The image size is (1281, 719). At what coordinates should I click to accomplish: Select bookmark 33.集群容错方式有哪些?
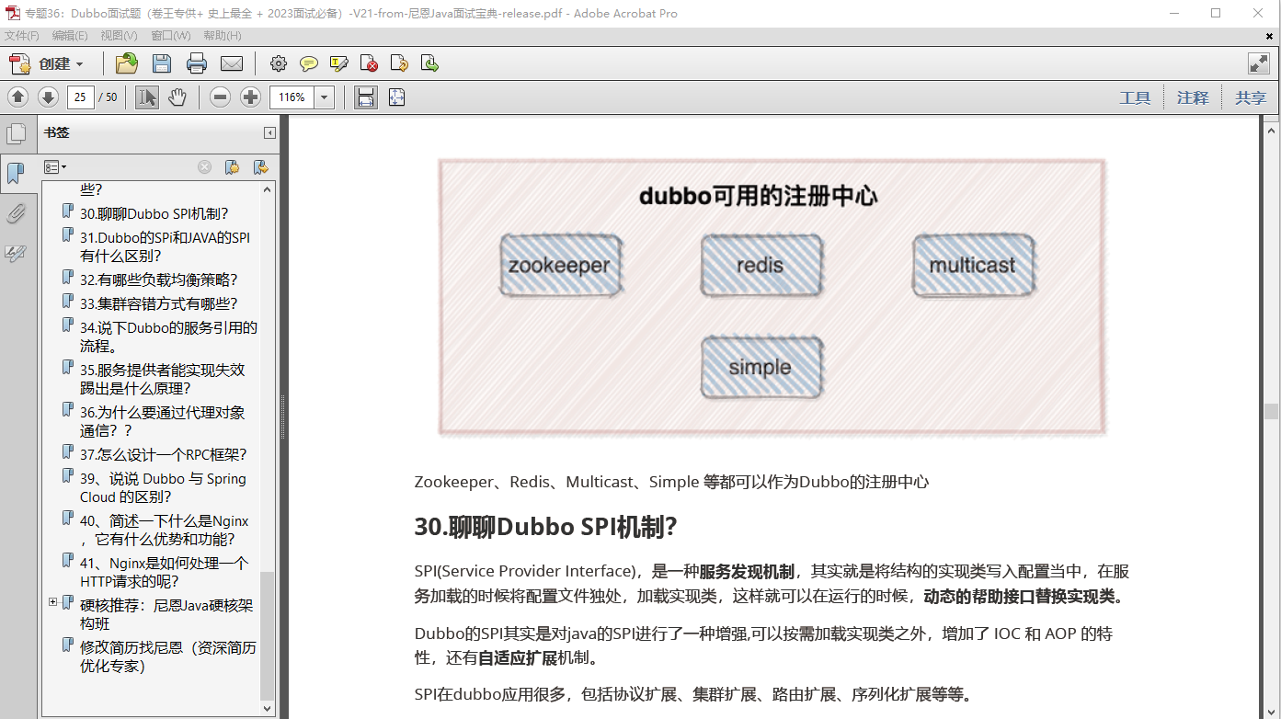point(158,303)
